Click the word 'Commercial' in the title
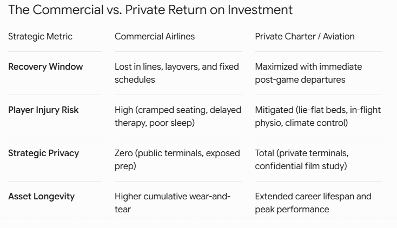 point(68,10)
